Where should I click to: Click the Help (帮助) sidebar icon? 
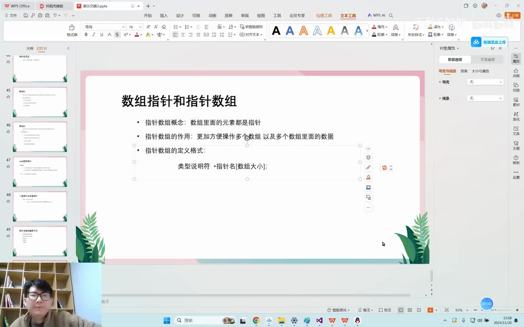pos(516,160)
